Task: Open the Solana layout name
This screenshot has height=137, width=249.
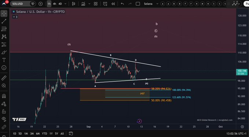Action: pos(148,4)
